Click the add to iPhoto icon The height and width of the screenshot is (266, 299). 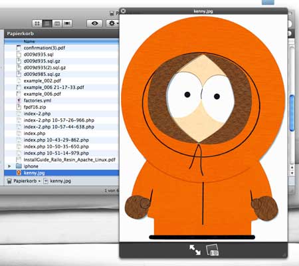212,250
